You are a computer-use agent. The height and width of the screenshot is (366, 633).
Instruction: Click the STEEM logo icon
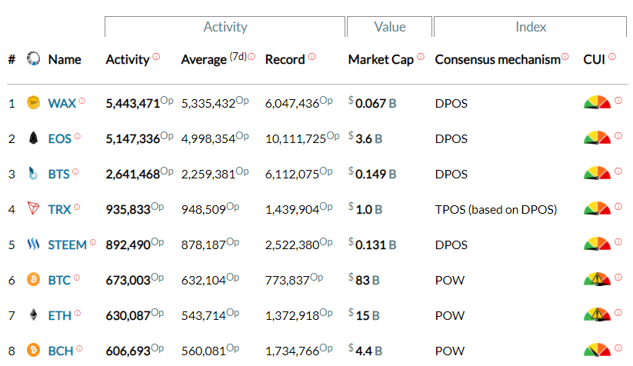[x=33, y=245]
